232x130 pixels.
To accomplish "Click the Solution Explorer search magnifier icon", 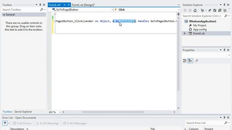I will (x=226, y=16).
